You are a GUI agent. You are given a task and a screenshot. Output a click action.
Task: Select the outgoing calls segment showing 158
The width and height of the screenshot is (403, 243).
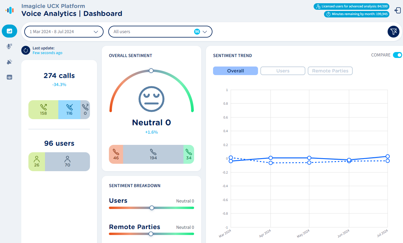coord(43,109)
